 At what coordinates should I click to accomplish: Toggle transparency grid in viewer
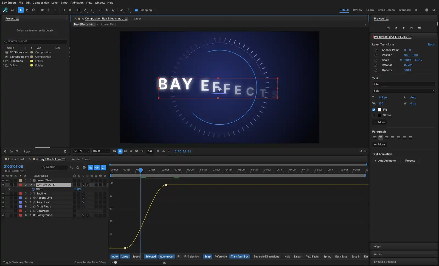[114, 151]
